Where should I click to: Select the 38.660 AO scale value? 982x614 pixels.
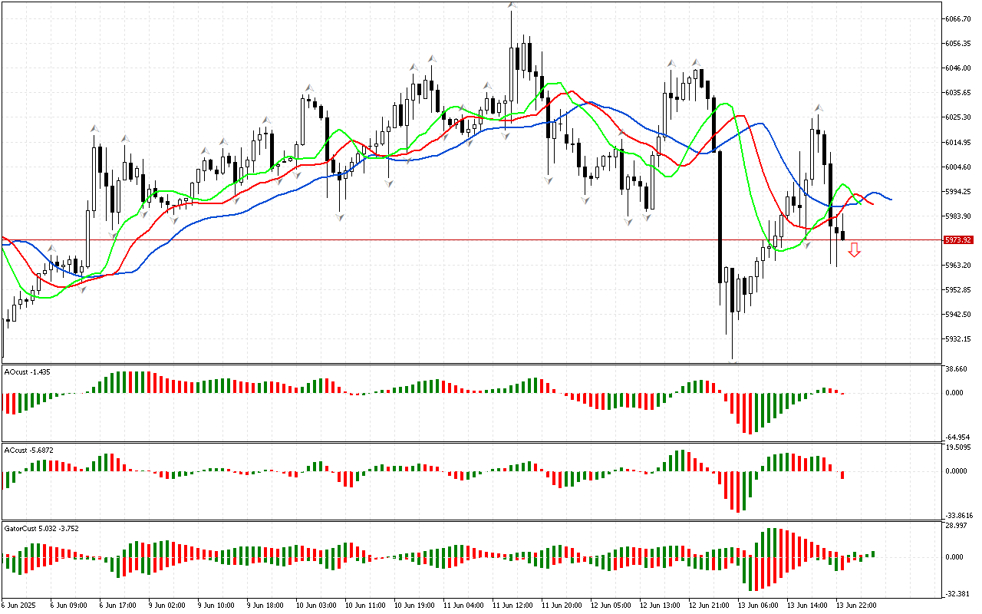[956, 369]
